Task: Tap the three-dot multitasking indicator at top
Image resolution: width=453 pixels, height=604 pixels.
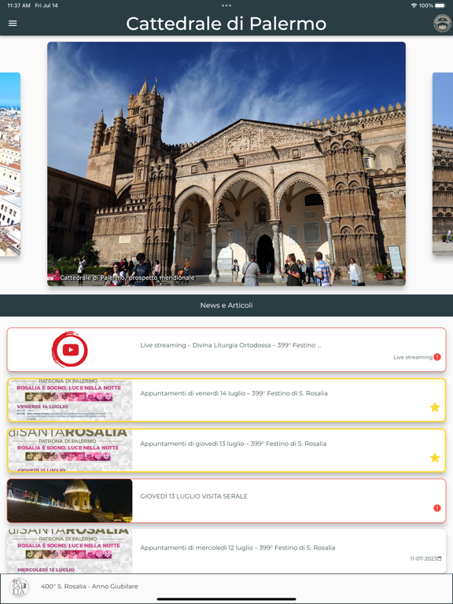Action: 226,6
